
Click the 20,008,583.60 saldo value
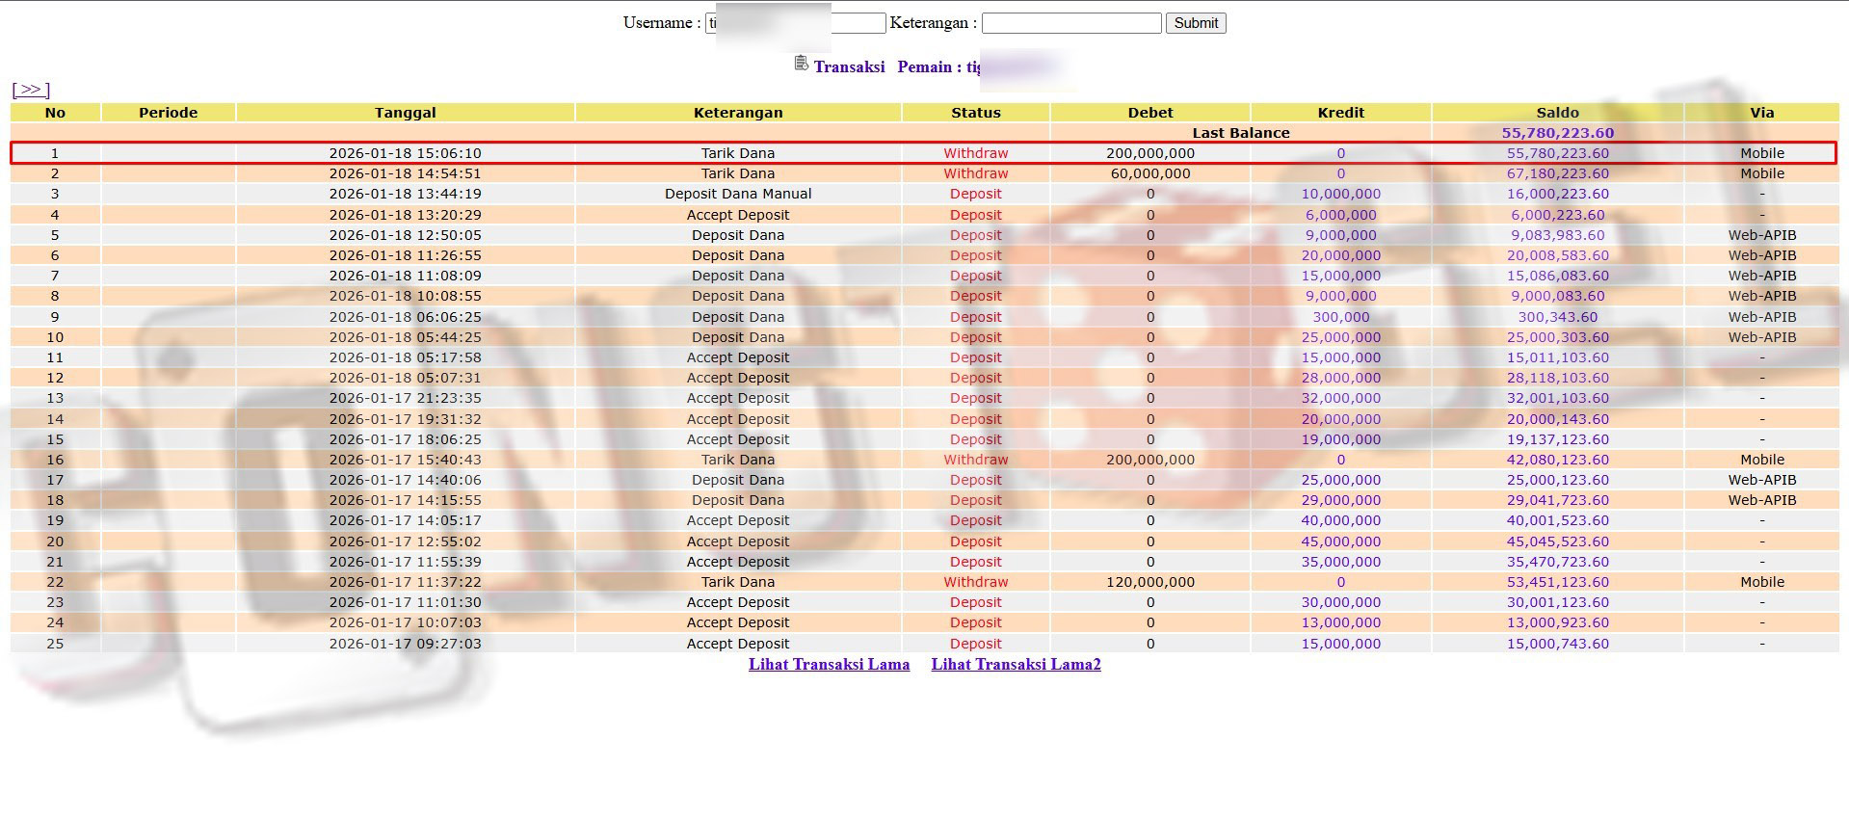(x=1558, y=255)
